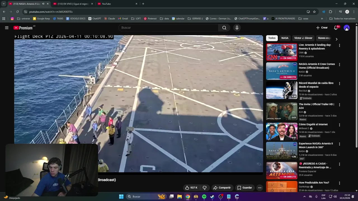Open more actions ellipsis under the video
Image resolution: width=358 pixels, height=201 pixels.
(x=260, y=188)
